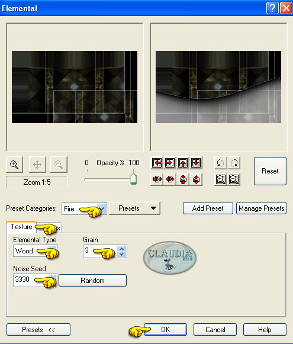Viewport: 293px width, 344px height.
Task: Click the red up-arrow move button
Action: 183,163
